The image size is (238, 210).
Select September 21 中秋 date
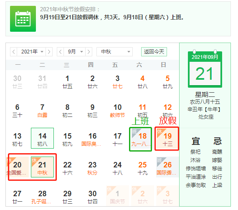[42, 167]
